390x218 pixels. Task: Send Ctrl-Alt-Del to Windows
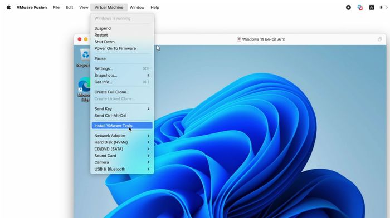(122, 116)
